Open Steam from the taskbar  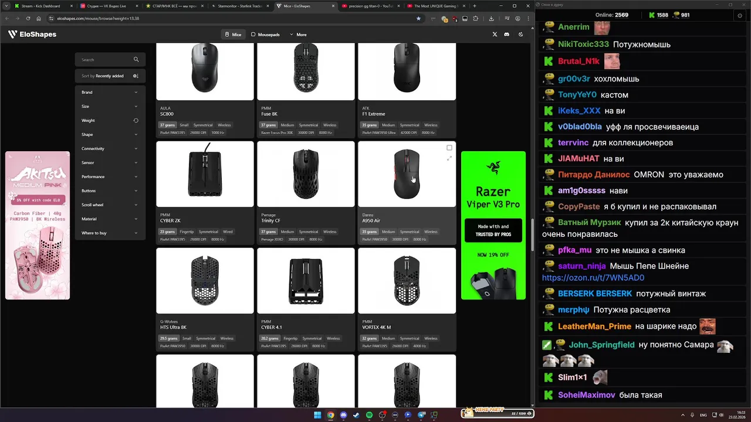(356, 415)
